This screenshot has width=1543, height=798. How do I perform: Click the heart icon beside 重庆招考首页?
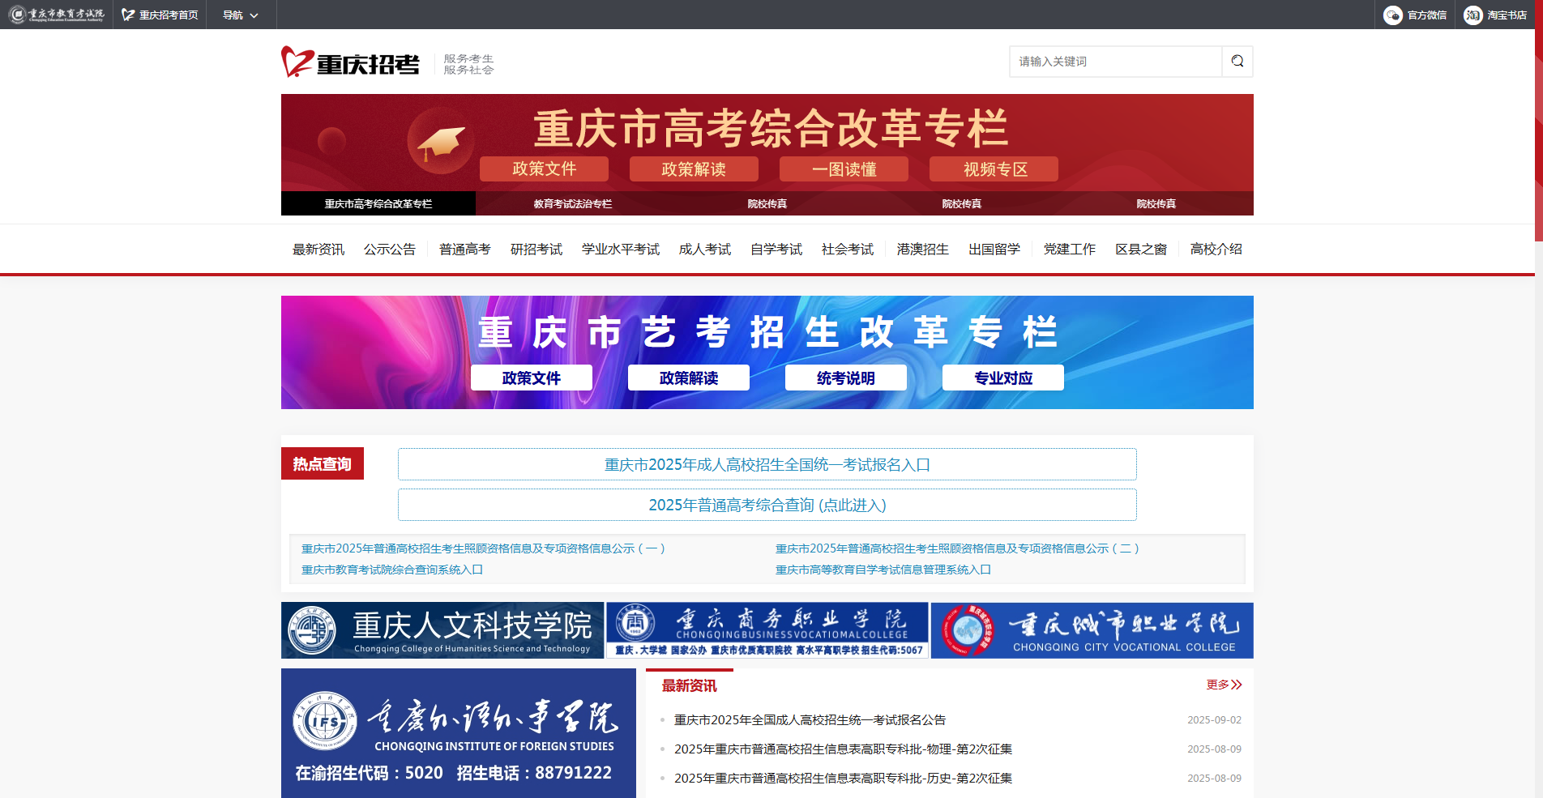126,15
